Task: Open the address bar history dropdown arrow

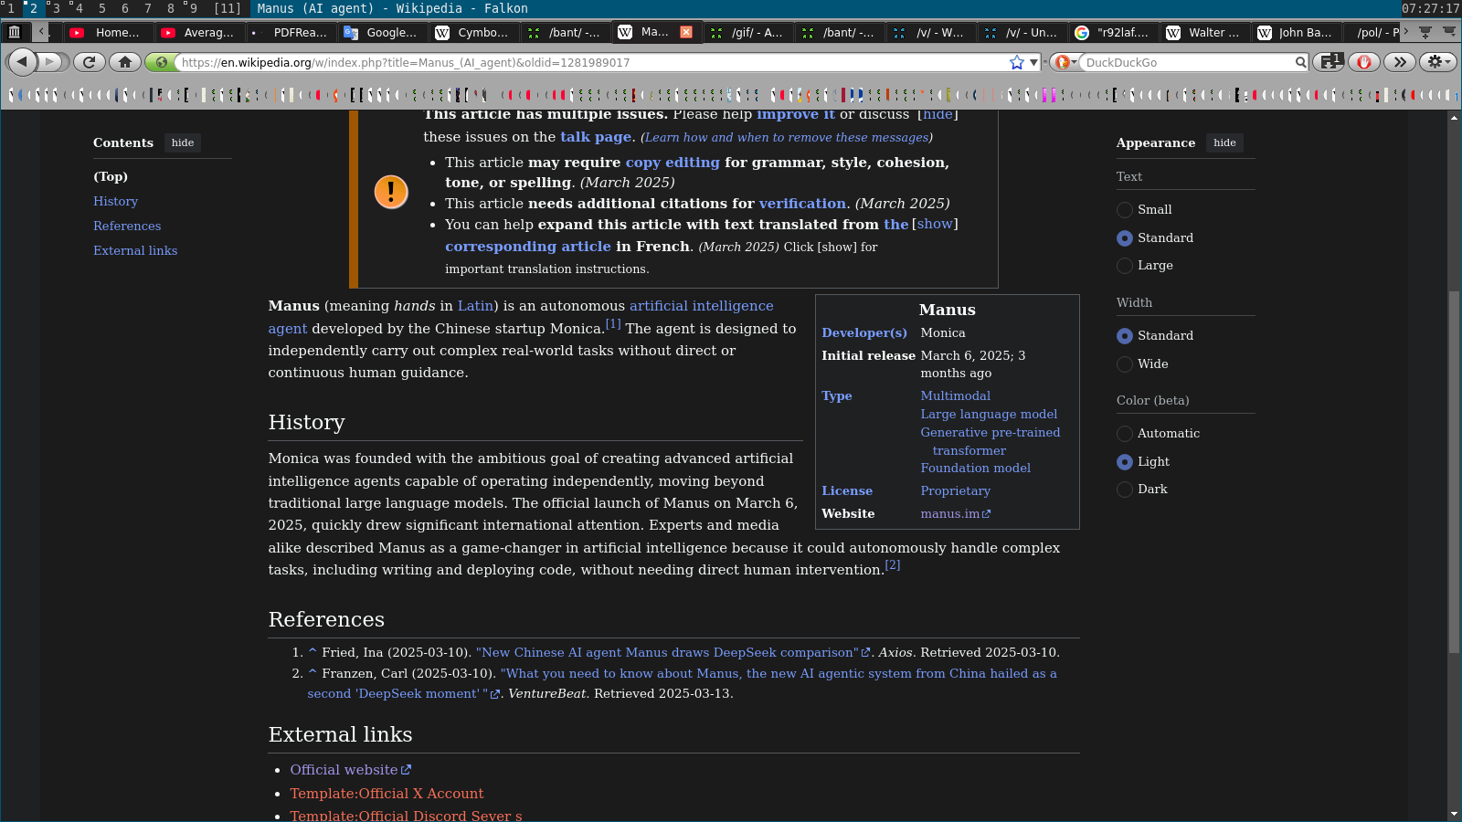Action: point(1033,62)
